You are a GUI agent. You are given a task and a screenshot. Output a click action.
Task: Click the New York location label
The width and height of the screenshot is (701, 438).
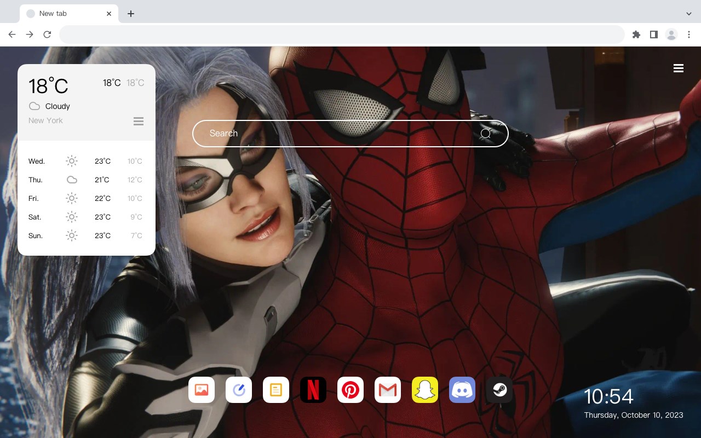[x=45, y=120]
